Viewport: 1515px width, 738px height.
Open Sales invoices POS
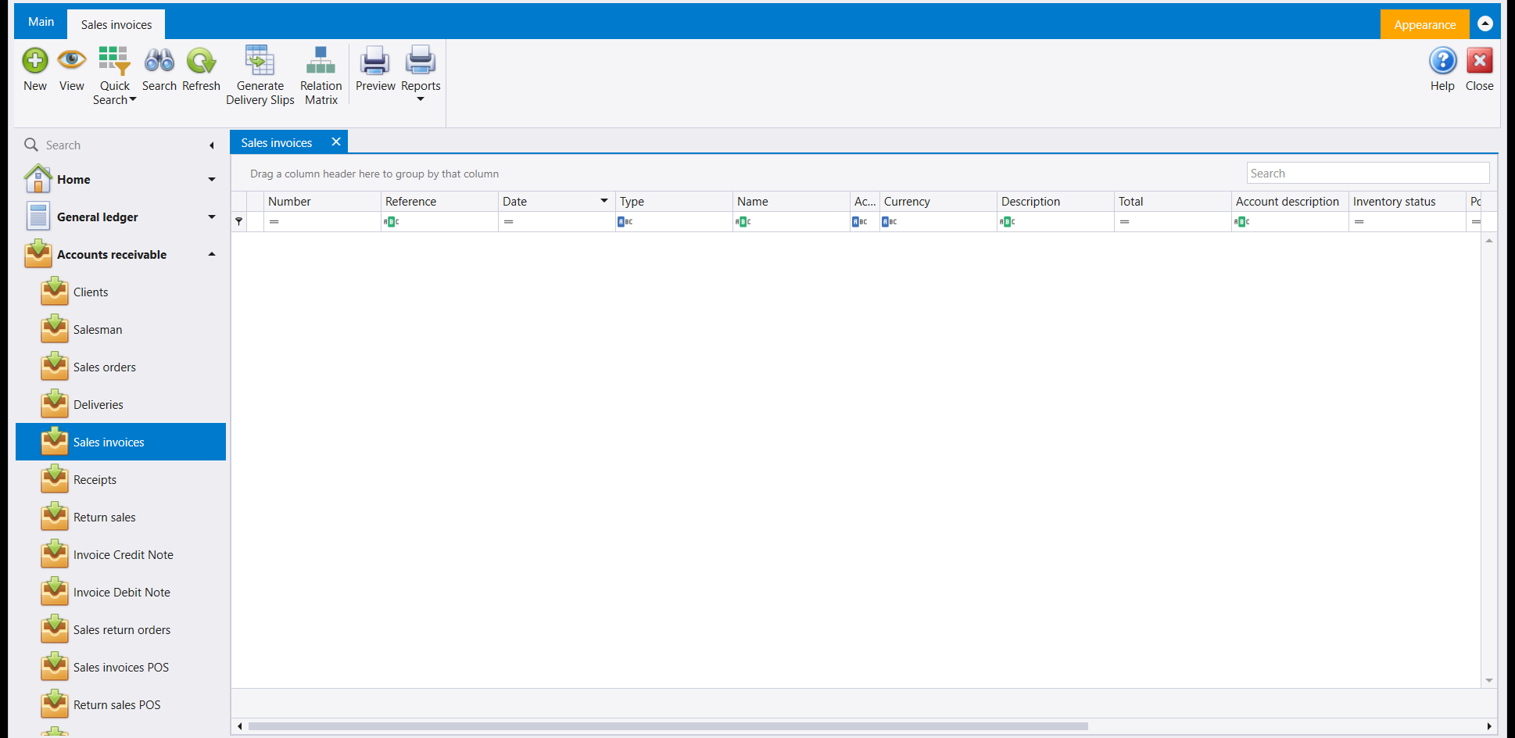(120, 667)
